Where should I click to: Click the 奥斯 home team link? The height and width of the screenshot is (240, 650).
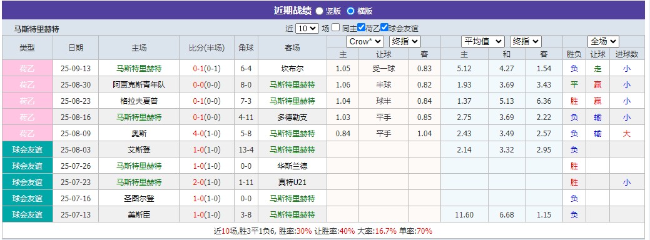[x=139, y=134]
